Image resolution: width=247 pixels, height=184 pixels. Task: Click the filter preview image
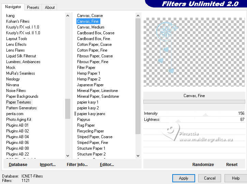click(x=194, y=52)
